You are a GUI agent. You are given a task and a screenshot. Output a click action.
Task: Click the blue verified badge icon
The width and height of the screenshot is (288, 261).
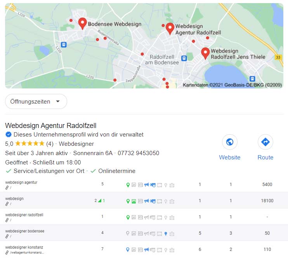point(9,135)
